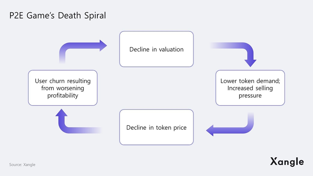Screen dimensions: 313x176
Task: Select the word price in the bottom box
Action: click(179, 127)
